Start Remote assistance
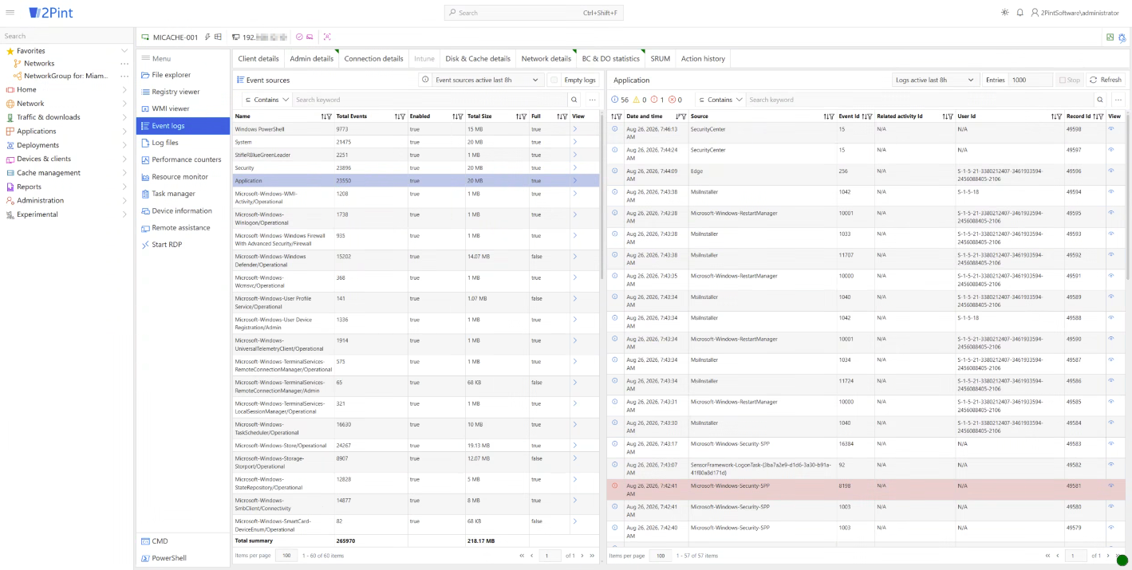Viewport: 1132px width, 570px height. (x=181, y=228)
